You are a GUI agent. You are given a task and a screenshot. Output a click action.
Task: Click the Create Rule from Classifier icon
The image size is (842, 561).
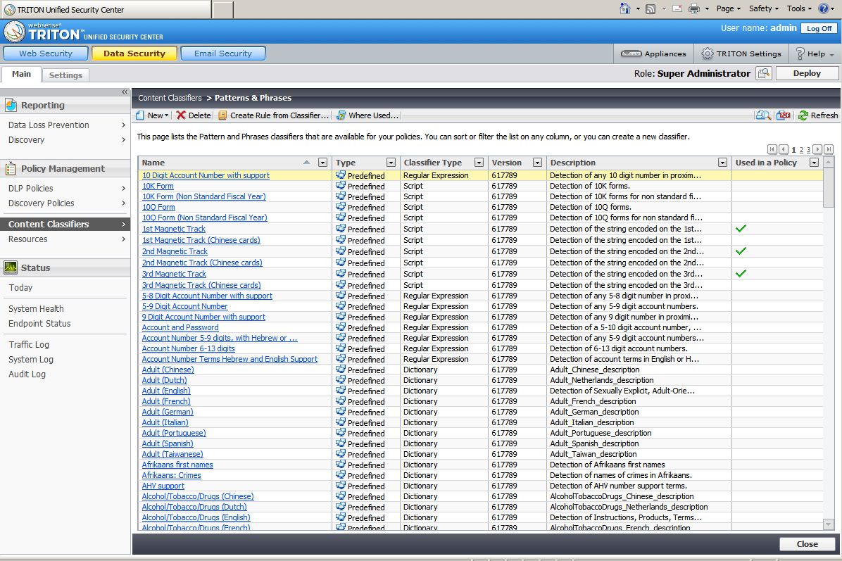[222, 115]
